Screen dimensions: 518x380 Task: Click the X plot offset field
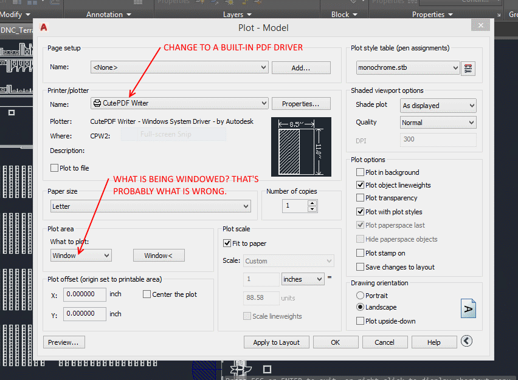85,294
